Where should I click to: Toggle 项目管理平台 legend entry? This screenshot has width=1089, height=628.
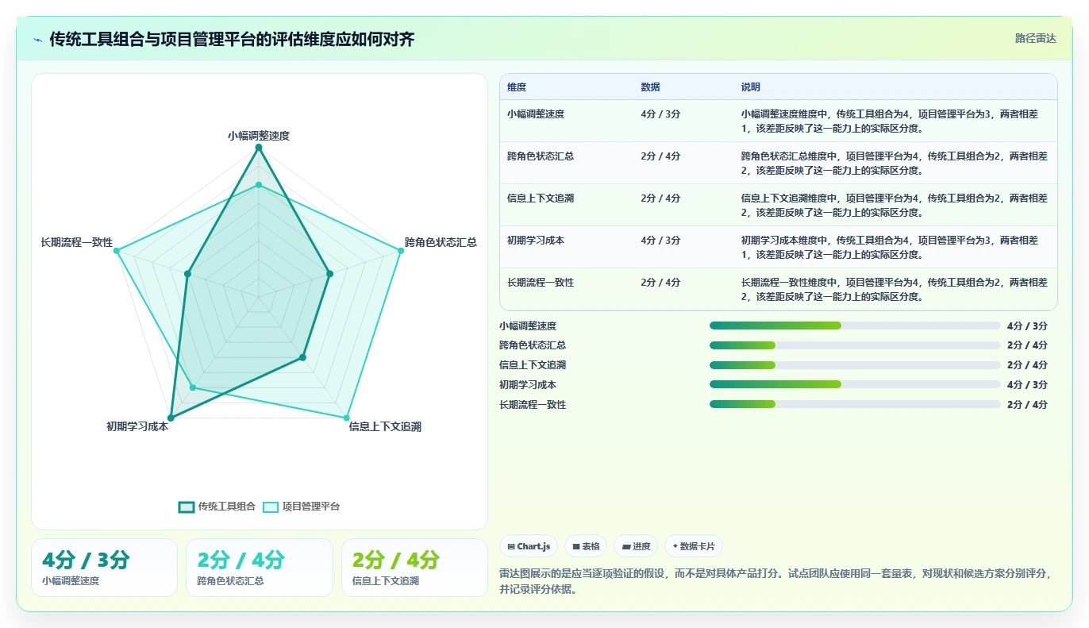click(x=301, y=507)
